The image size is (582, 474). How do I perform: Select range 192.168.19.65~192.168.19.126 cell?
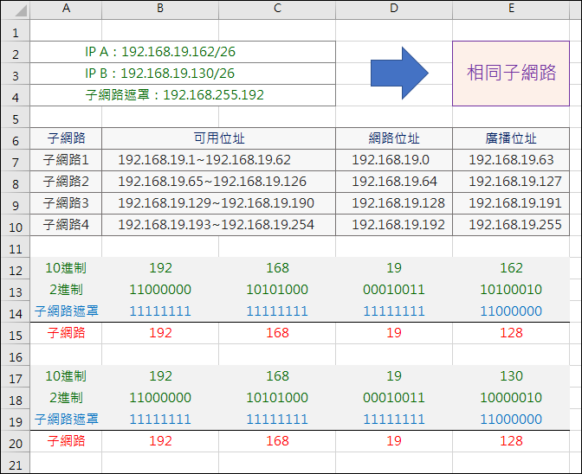pos(218,182)
